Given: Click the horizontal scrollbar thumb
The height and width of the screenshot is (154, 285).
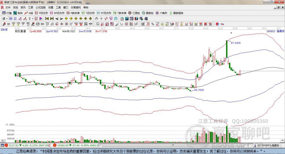Looking at the screenshot, I should click(173, 145).
